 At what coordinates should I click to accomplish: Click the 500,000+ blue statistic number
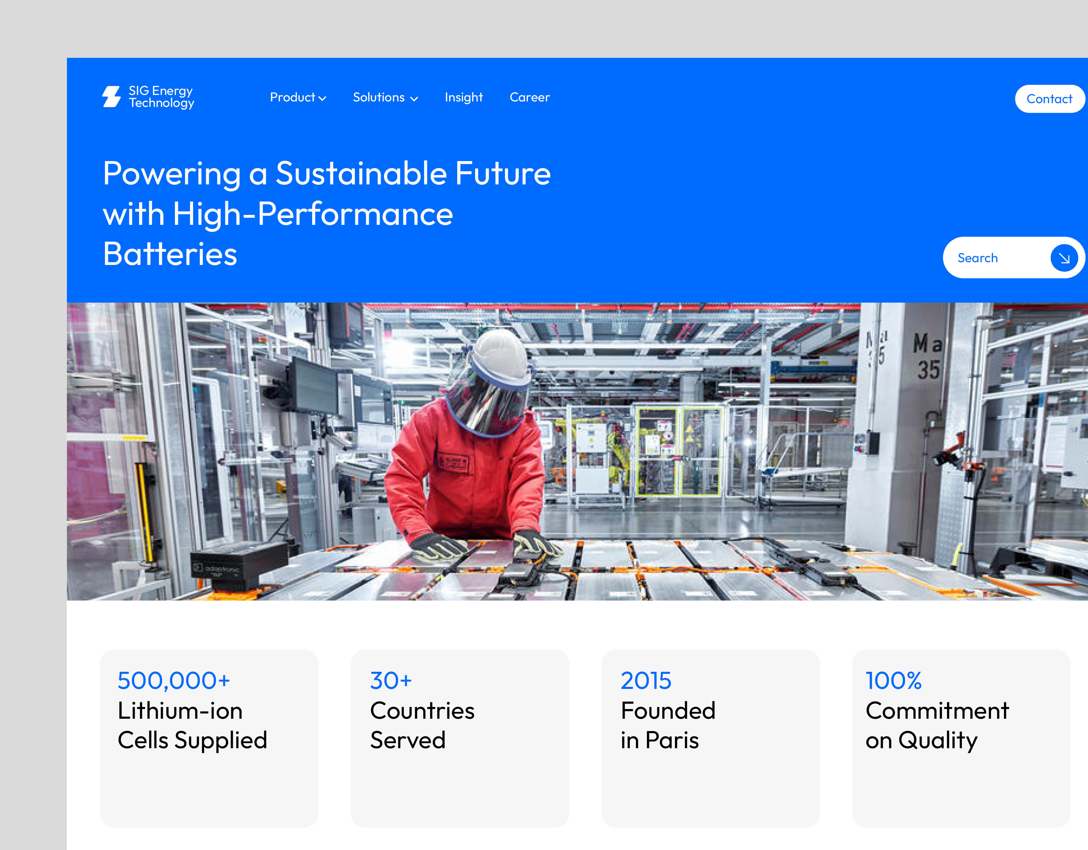[174, 680]
